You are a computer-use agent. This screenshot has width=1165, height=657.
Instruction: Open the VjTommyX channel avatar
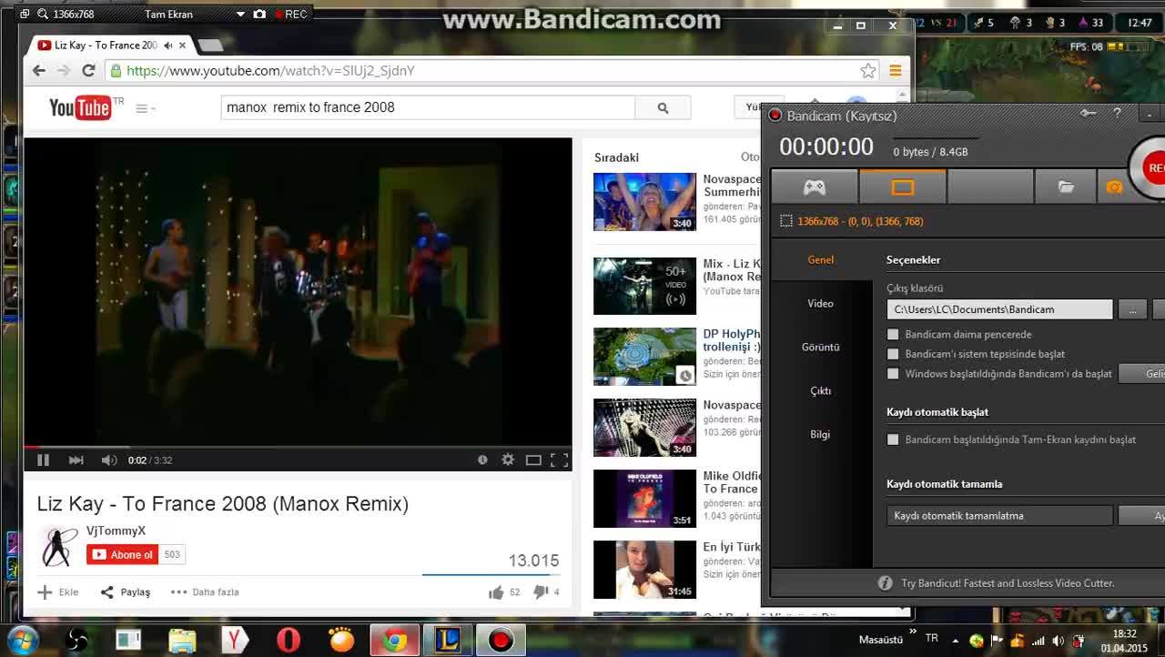59,546
